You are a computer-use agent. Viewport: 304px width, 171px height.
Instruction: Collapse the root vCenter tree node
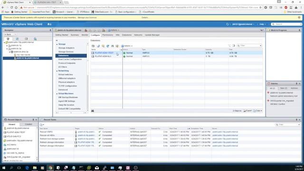pos(4,42)
